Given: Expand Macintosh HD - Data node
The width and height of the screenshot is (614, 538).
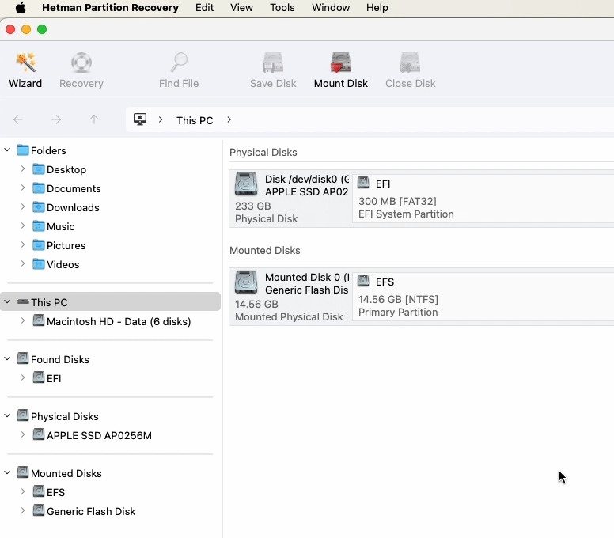Looking at the screenshot, I should (23, 320).
